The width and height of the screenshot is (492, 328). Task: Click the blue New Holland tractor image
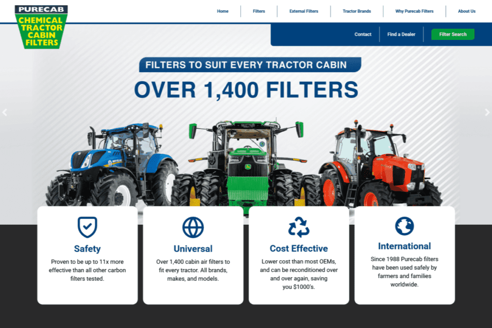click(x=111, y=165)
